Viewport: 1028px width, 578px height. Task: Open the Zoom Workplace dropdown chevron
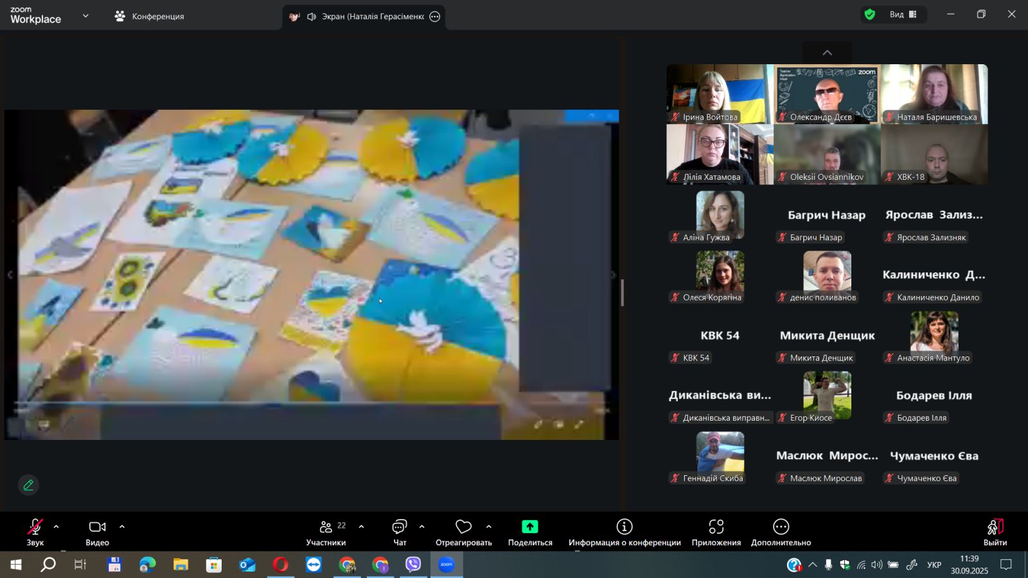point(85,16)
